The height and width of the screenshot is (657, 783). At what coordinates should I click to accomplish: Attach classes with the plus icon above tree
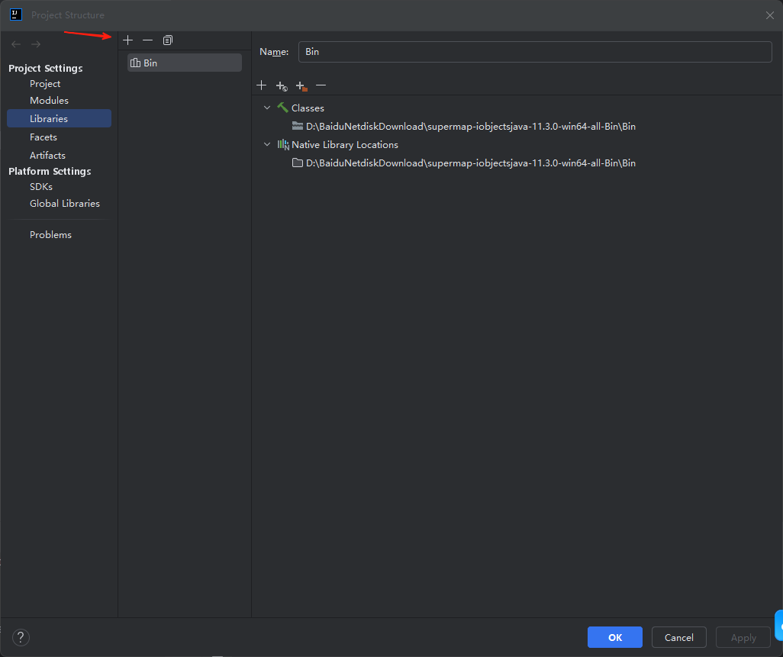[262, 85]
